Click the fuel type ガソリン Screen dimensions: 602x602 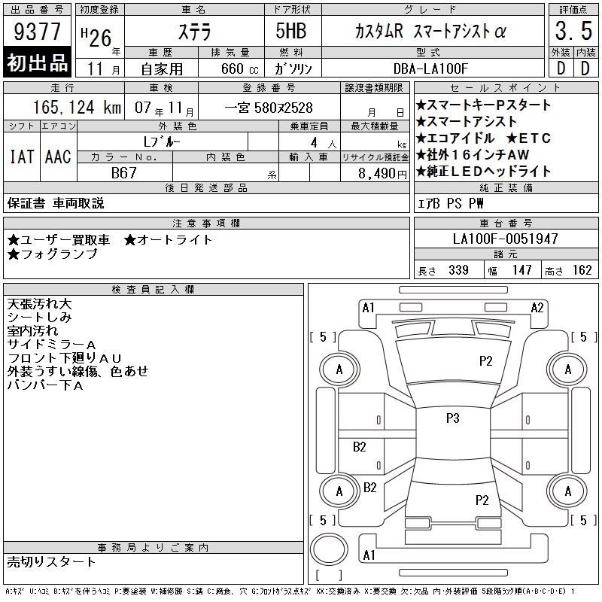(293, 68)
